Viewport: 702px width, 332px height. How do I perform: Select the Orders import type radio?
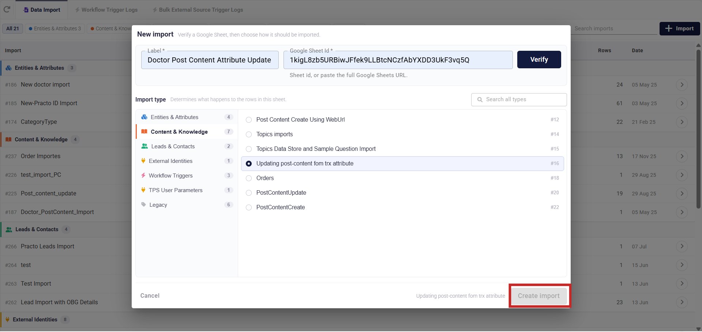pos(249,178)
